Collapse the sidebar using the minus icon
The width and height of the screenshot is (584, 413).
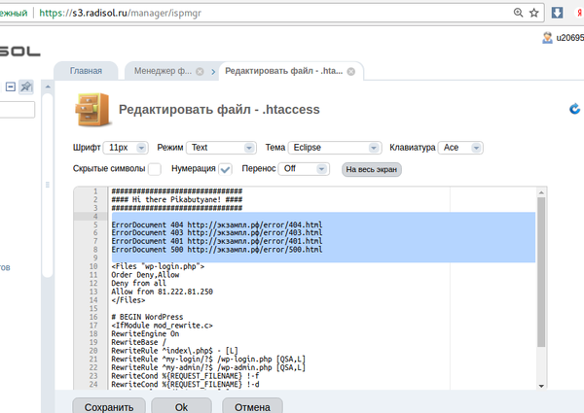coord(11,86)
